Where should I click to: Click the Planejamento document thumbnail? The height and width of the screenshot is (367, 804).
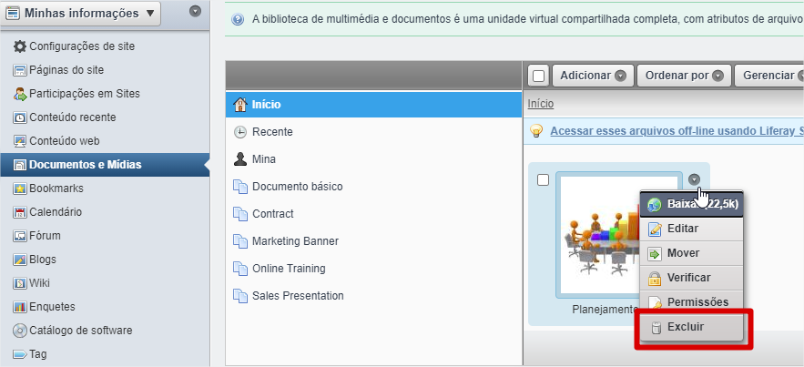click(x=600, y=232)
